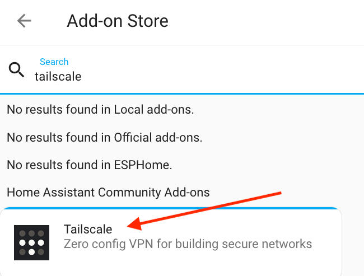Click blank right side of Tailscale card

point(328,235)
